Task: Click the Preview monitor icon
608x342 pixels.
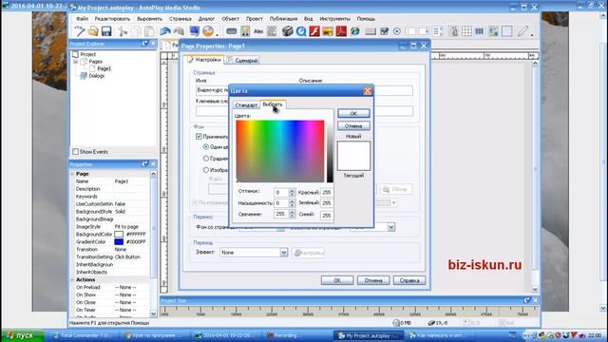Action: (194, 31)
